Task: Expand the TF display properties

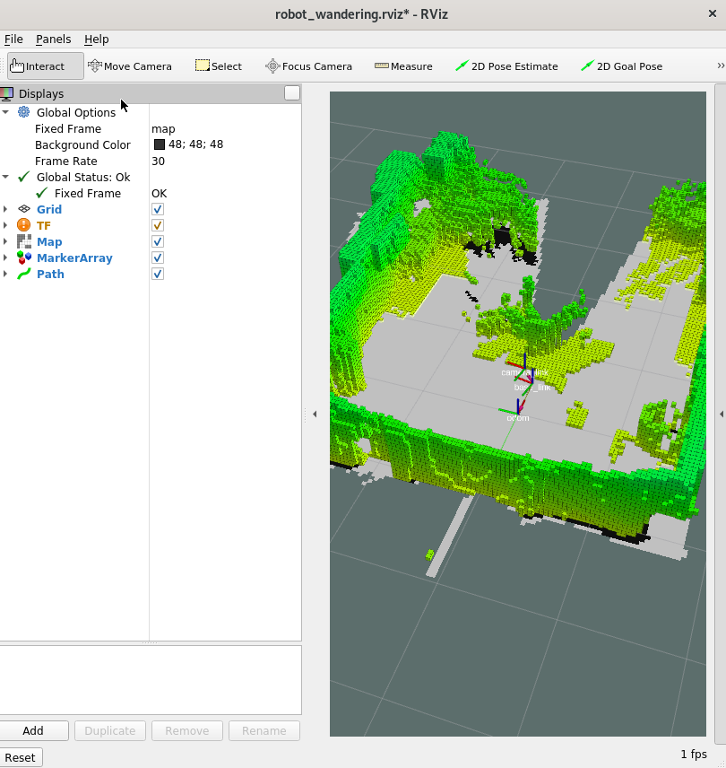Action: click(x=7, y=225)
